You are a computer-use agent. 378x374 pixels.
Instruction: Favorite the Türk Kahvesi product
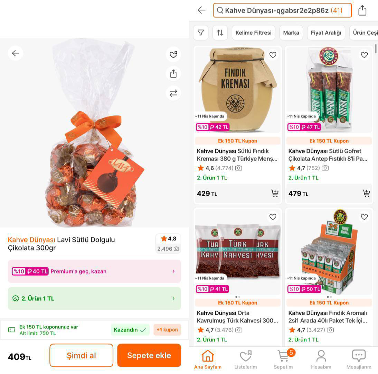click(273, 217)
